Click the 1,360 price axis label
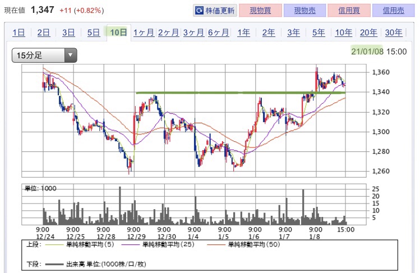Viewport: 420px width, 273px height. point(381,72)
